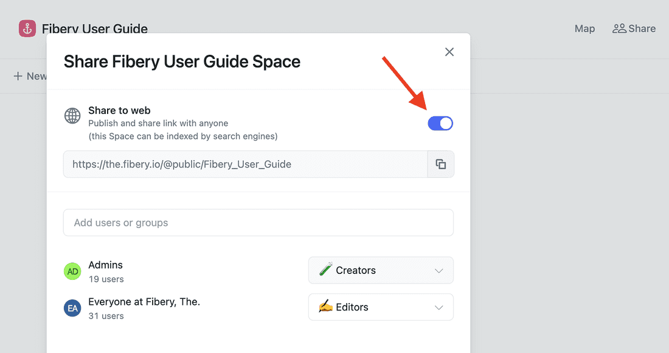Select Everyone at Fibery, The. group
This screenshot has height=353, width=669.
(144, 302)
